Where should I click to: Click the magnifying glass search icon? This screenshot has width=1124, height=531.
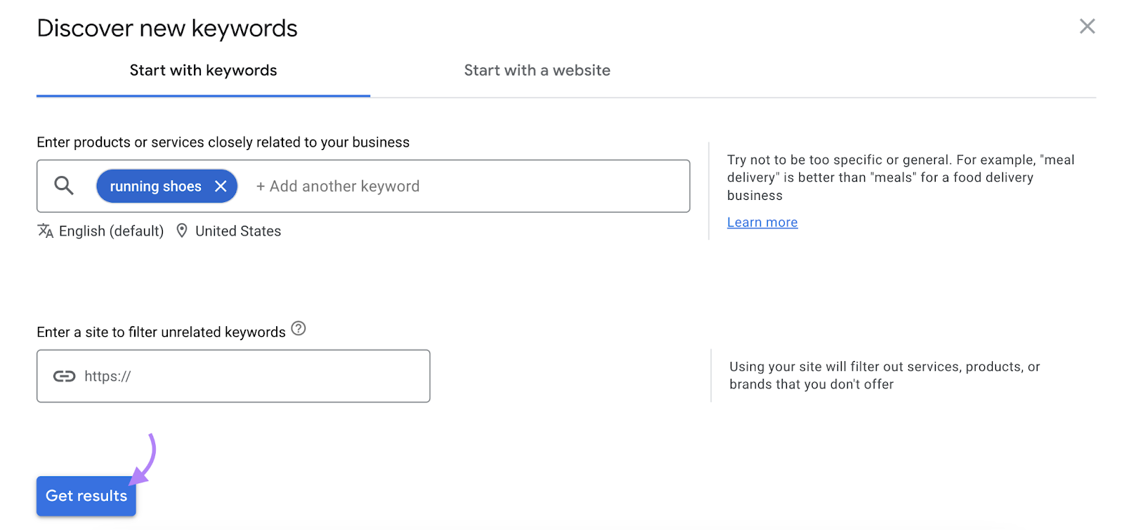click(64, 186)
